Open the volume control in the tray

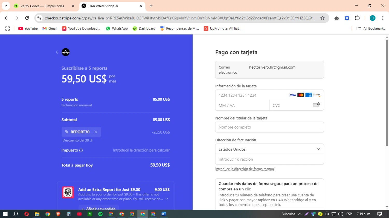click(341, 214)
